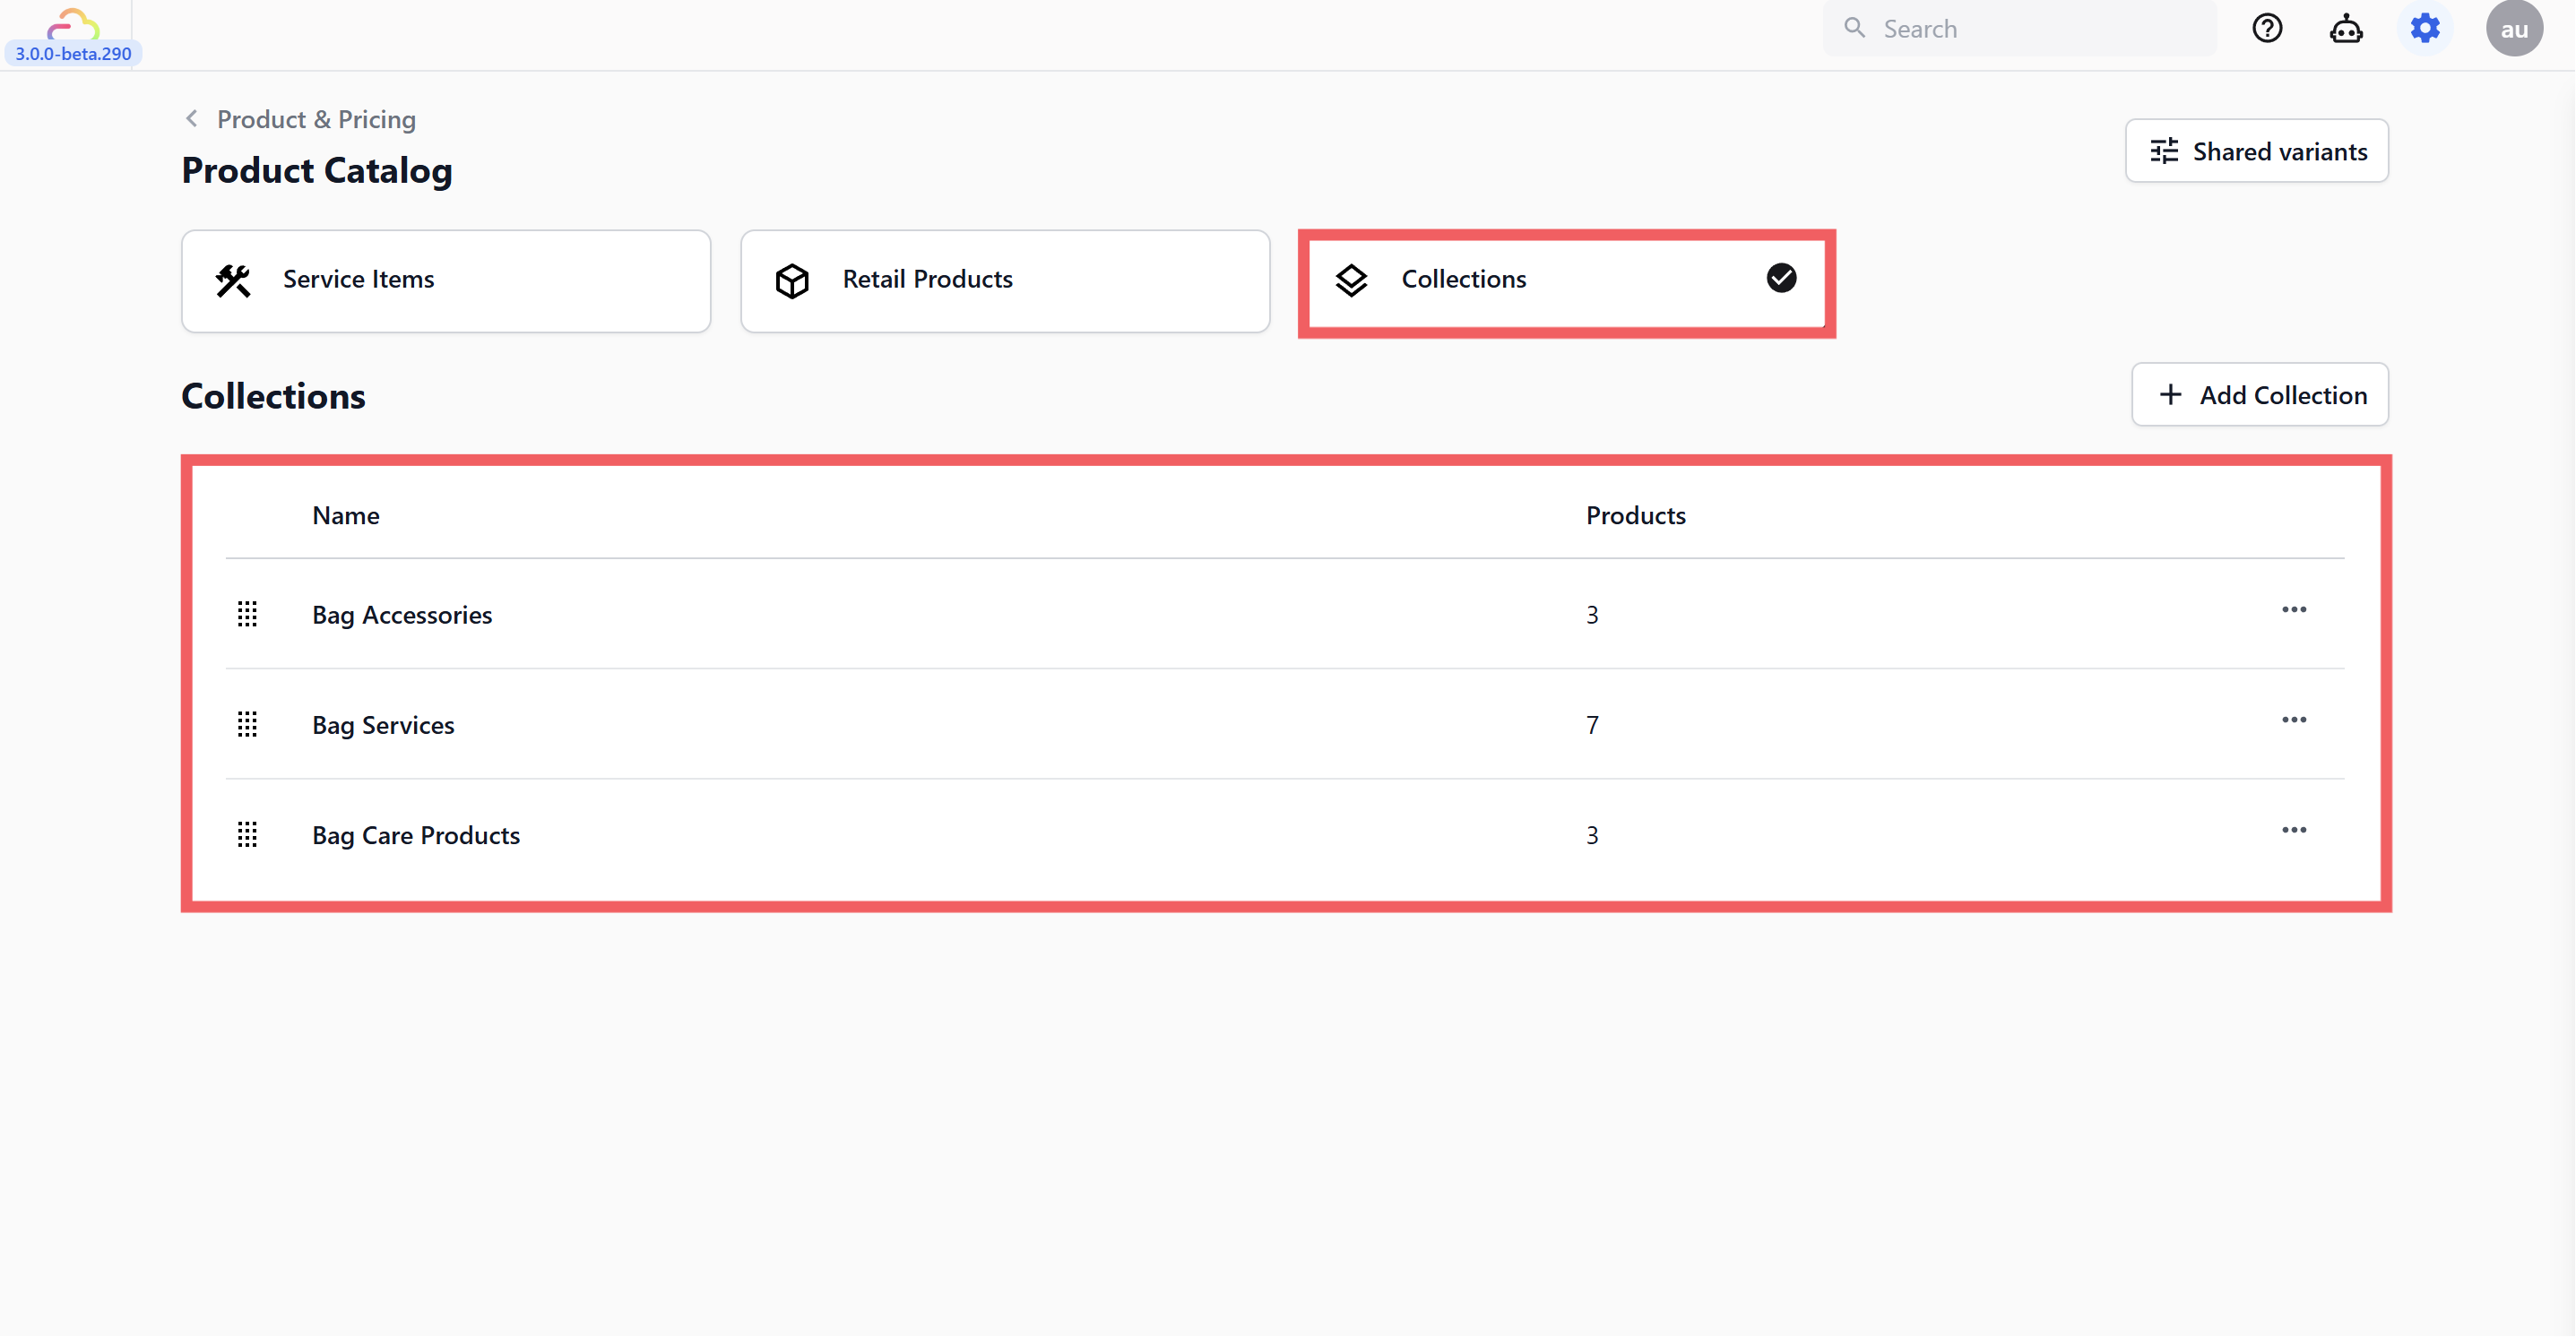The height and width of the screenshot is (1337, 2576).
Task: Open settings via blue gear icon
Action: (2425, 28)
